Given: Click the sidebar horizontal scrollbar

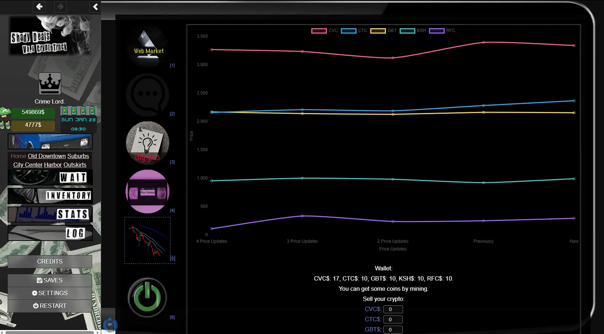Looking at the screenshot, I should coord(50,332).
